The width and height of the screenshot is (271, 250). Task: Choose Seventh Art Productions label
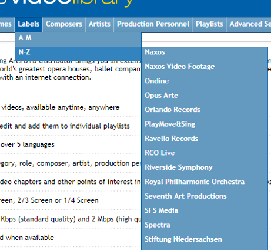[205, 196]
